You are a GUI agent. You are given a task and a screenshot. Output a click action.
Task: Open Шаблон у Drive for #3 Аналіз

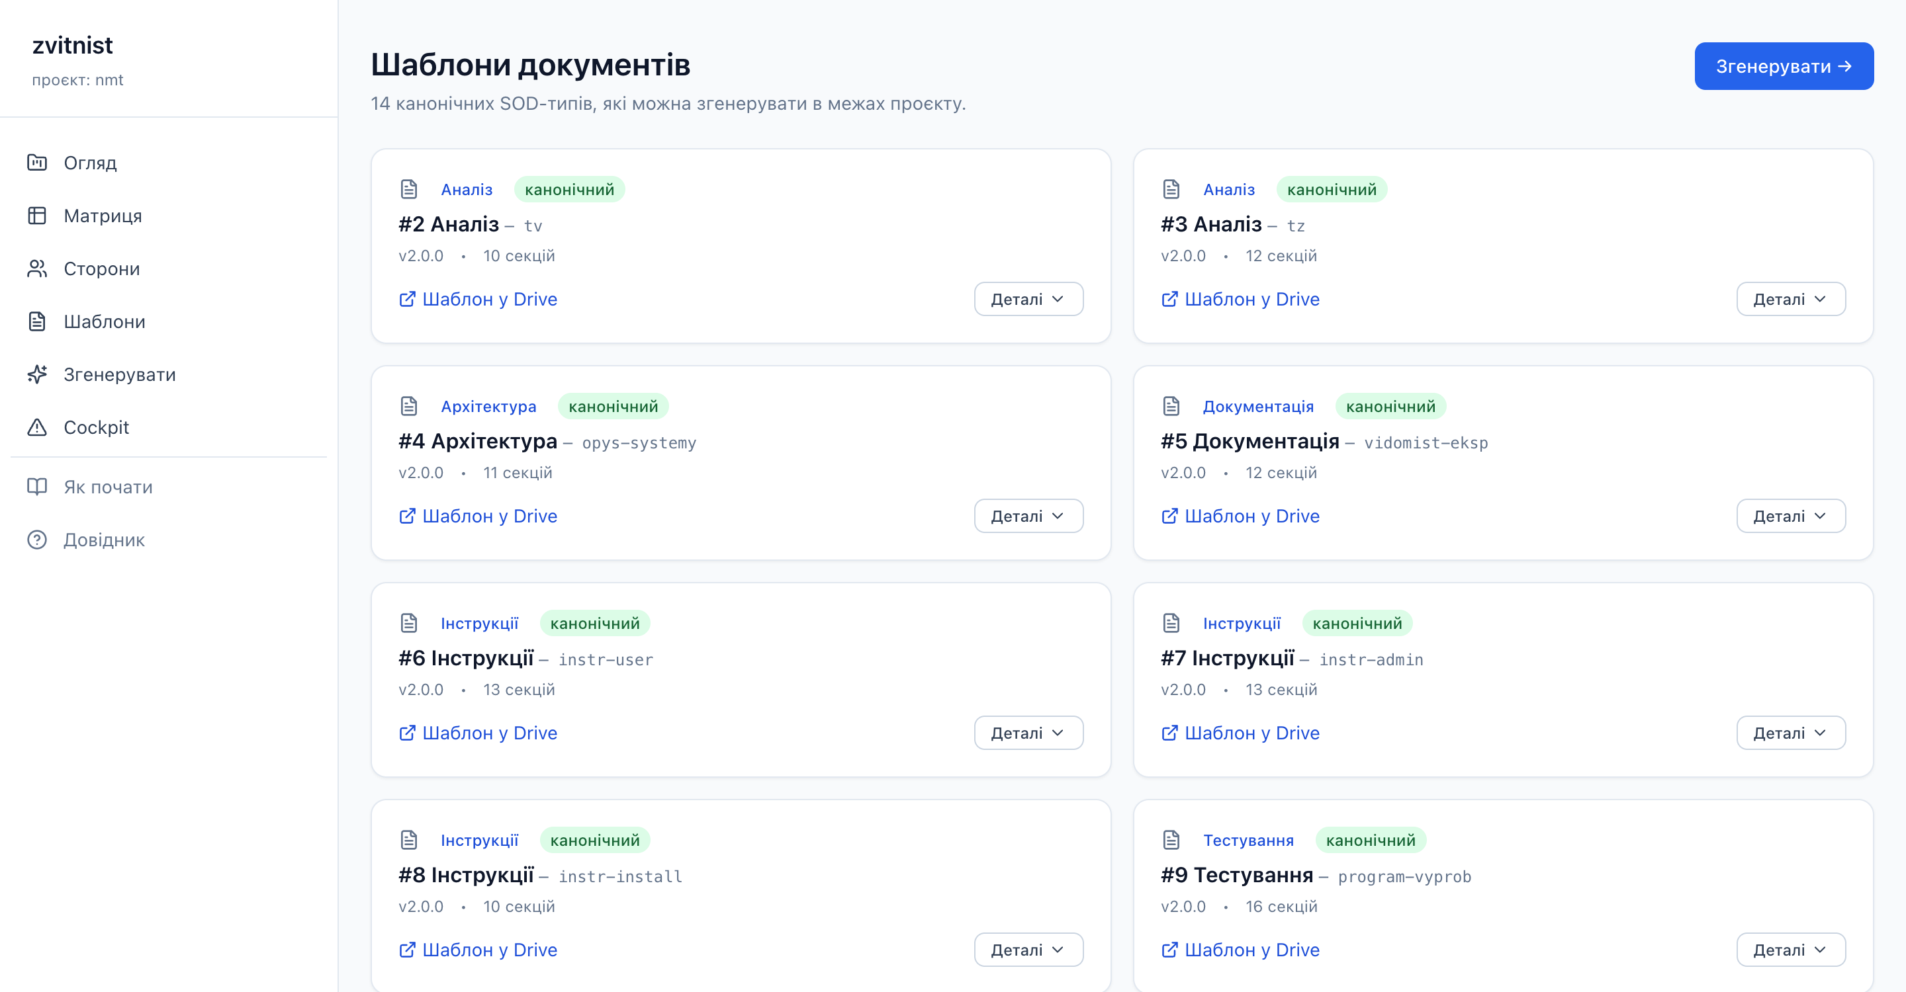tap(1240, 299)
